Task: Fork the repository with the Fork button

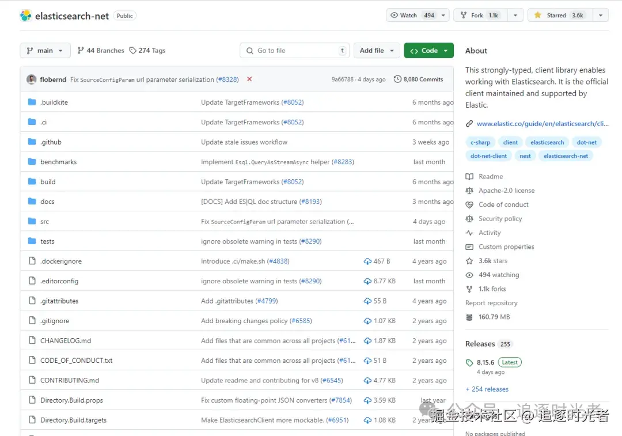Action: pos(480,15)
